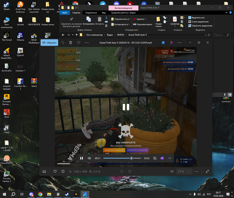234x198 pixels.
Task: Mute the video volume
Action: [89, 158]
